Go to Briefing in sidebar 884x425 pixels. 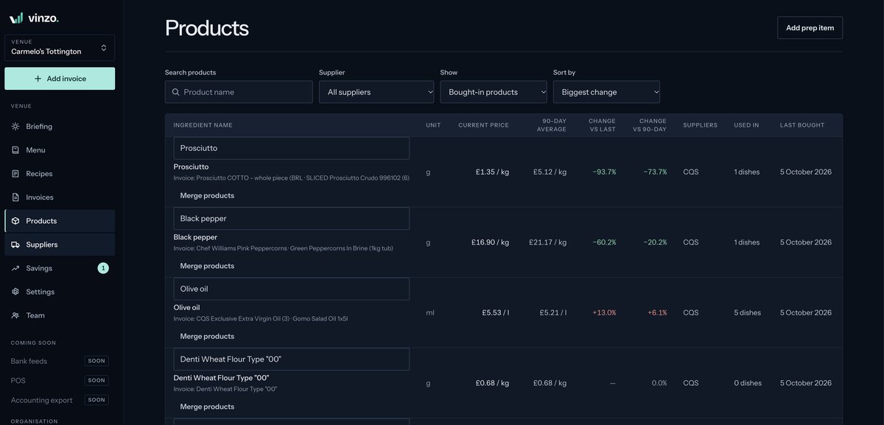60,127
